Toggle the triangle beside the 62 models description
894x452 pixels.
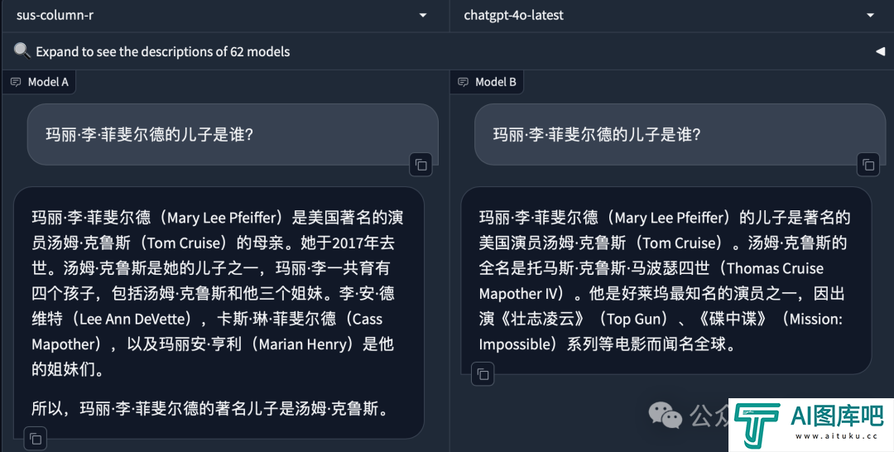880,51
